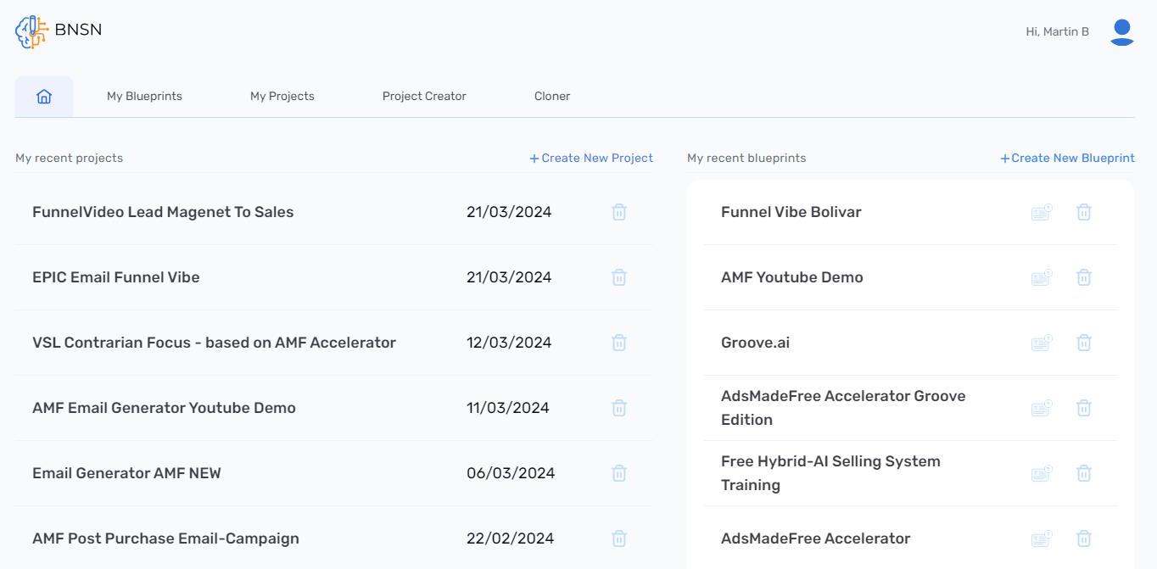The height and width of the screenshot is (569, 1157).
Task: Open AMF Youtube Demo blueprint
Action: coord(792,277)
